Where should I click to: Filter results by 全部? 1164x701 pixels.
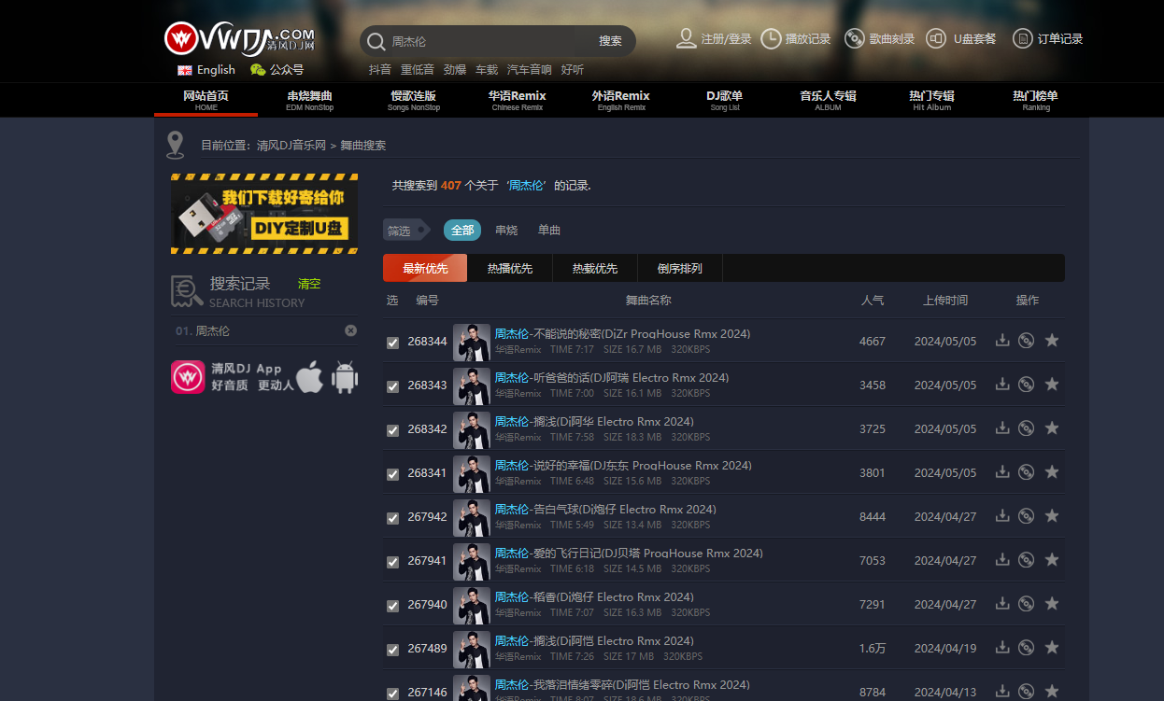coord(462,230)
